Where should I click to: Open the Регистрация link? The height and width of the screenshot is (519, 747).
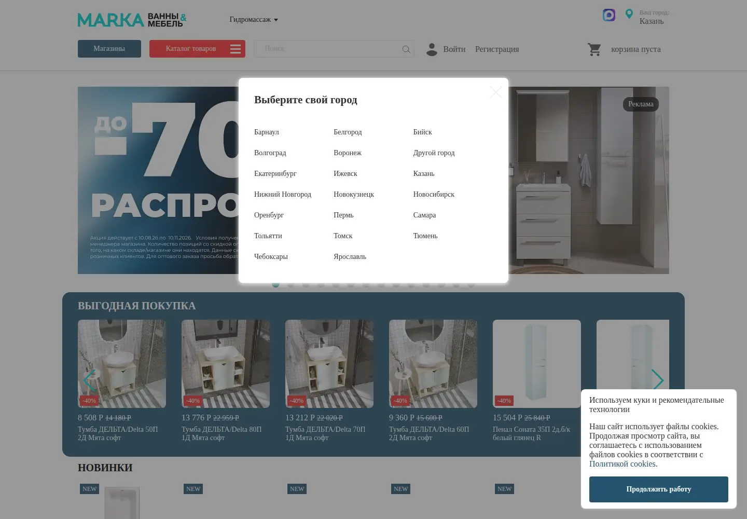coord(497,49)
